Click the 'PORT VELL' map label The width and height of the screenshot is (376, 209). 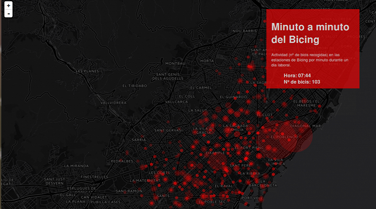[252, 198]
